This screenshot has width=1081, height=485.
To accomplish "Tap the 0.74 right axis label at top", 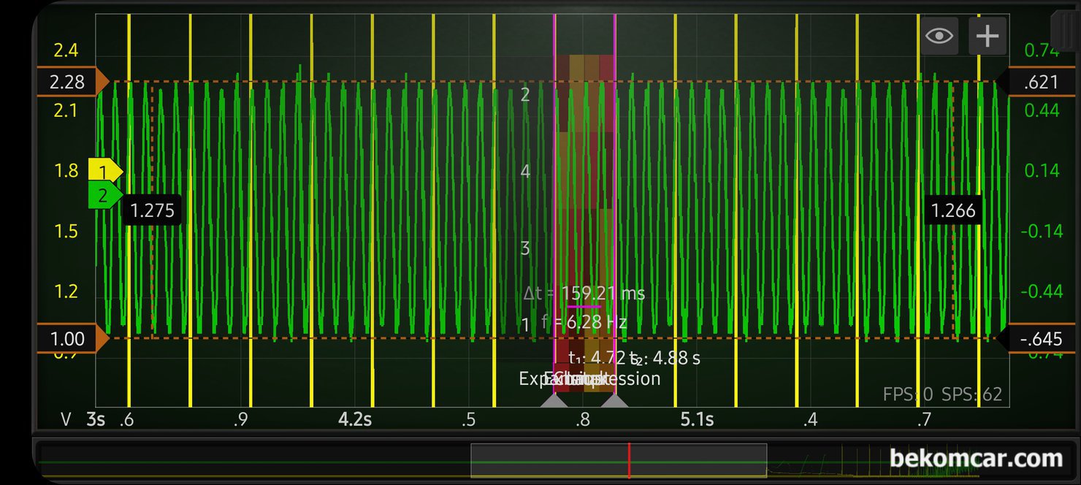I will click(1042, 50).
